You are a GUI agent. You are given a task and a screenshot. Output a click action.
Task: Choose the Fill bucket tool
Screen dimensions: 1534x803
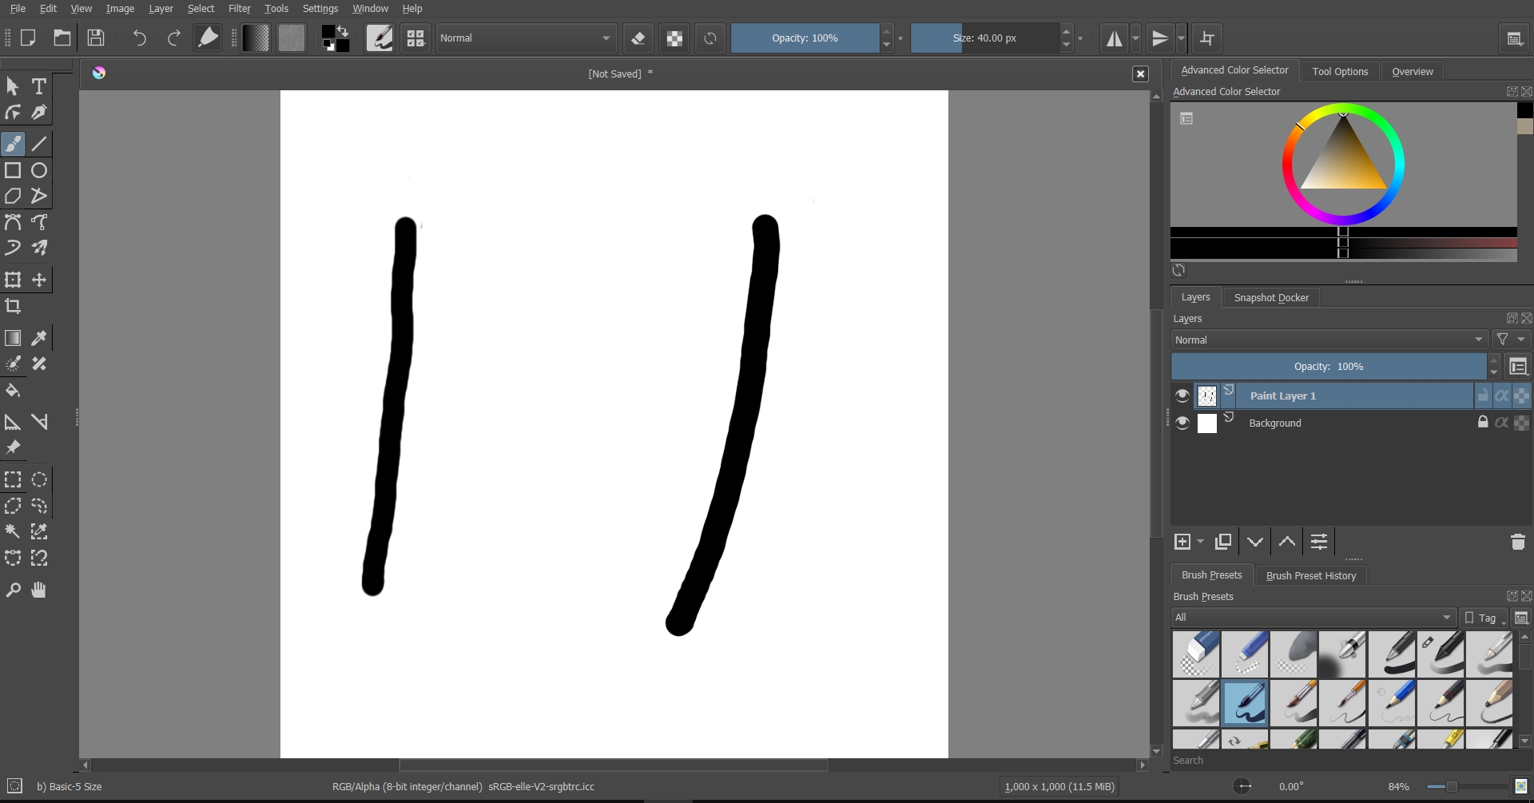pyautogui.click(x=13, y=391)
